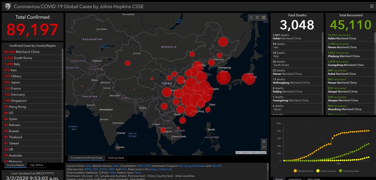Select the City, St/Prov list tab

(x=36, y=165)
